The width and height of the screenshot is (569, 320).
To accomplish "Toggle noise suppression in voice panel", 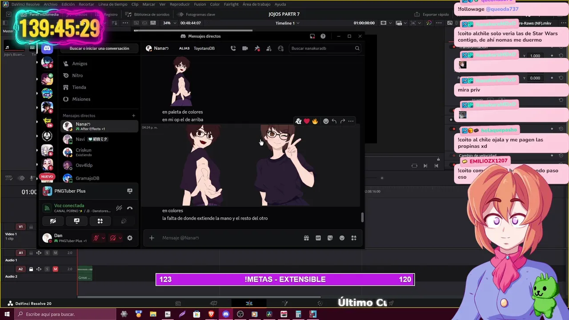I will 119,208.
